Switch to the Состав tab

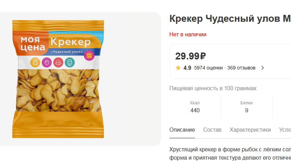(212, 130)
